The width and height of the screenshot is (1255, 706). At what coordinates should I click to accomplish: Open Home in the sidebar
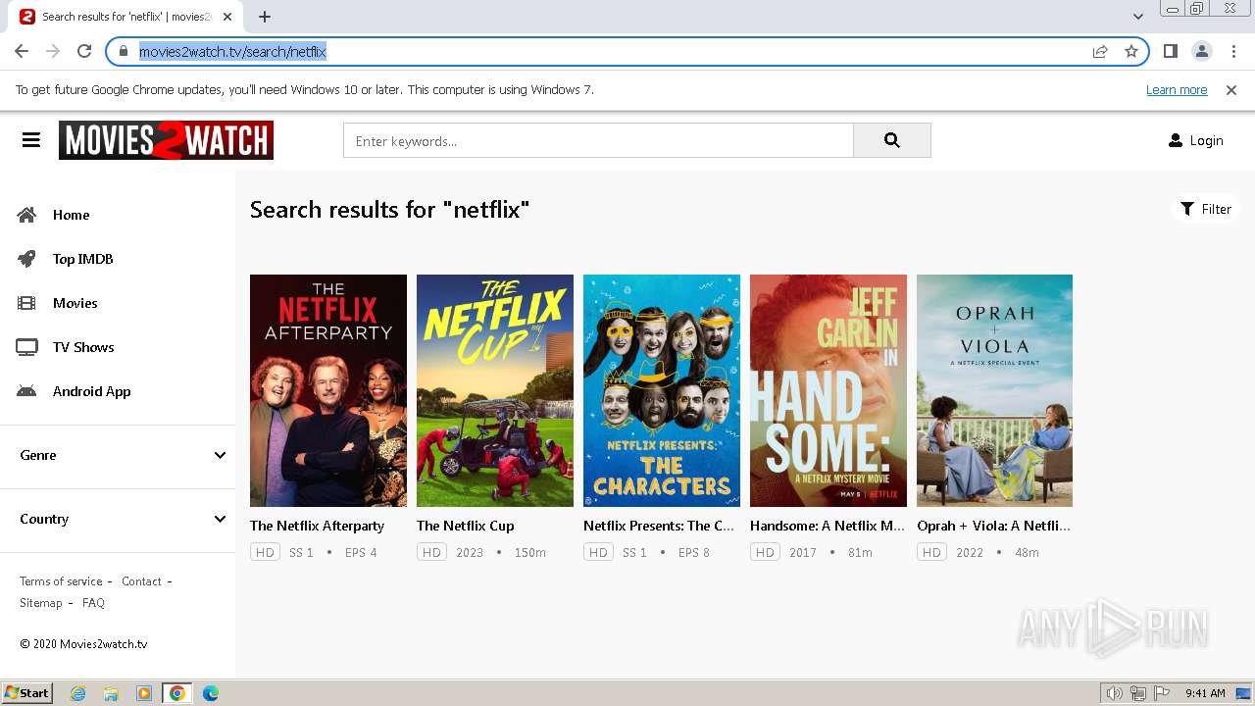[71, 215]
